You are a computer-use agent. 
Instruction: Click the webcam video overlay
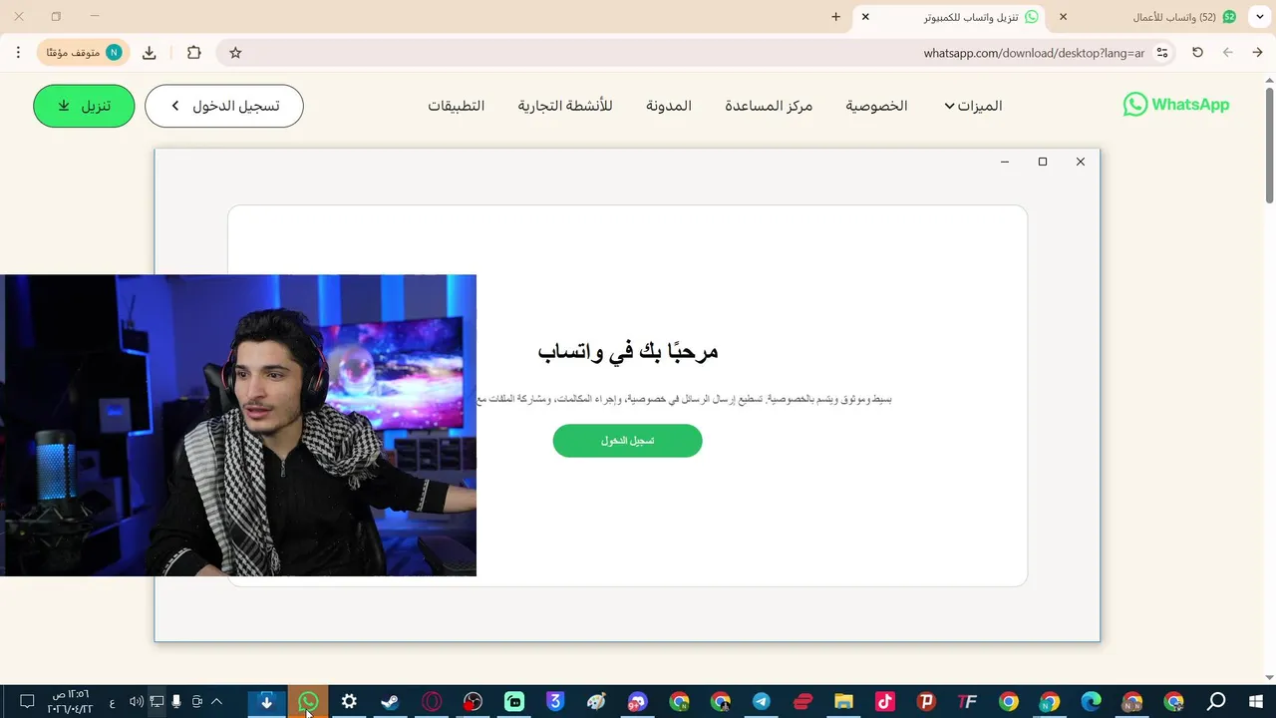238,426
